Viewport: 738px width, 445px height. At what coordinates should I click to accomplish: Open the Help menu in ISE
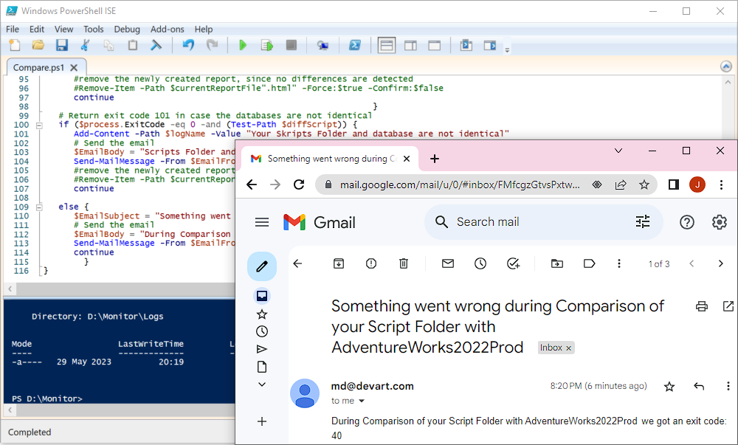[204, 30]
